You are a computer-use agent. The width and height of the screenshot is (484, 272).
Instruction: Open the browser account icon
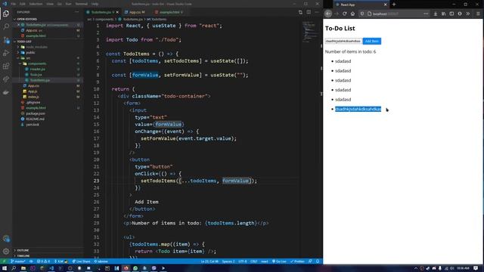460,14
